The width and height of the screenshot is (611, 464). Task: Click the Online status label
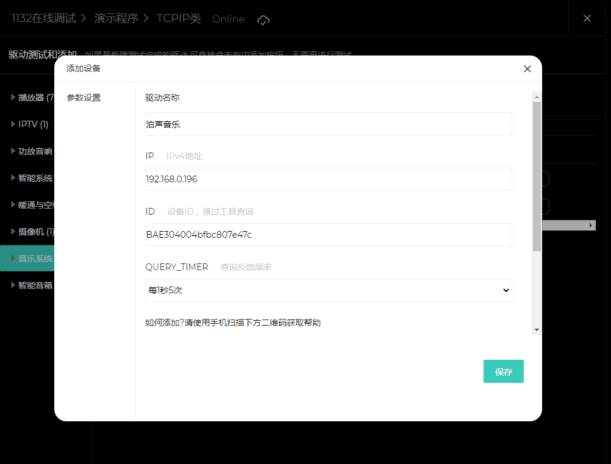tap(228, 19)
